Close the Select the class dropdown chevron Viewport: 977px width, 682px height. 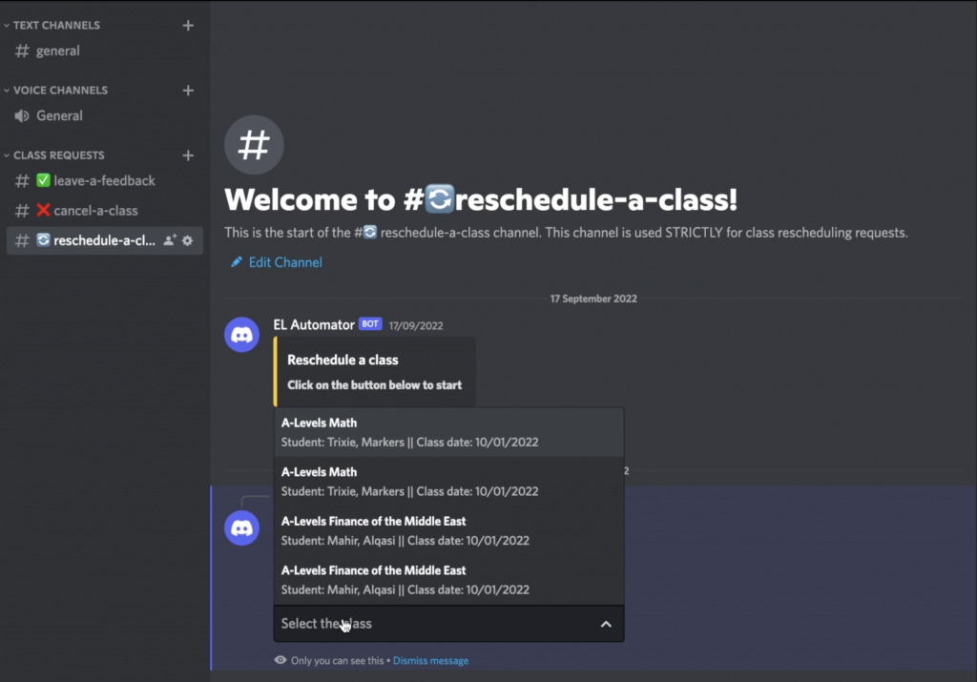click(605, 624)
